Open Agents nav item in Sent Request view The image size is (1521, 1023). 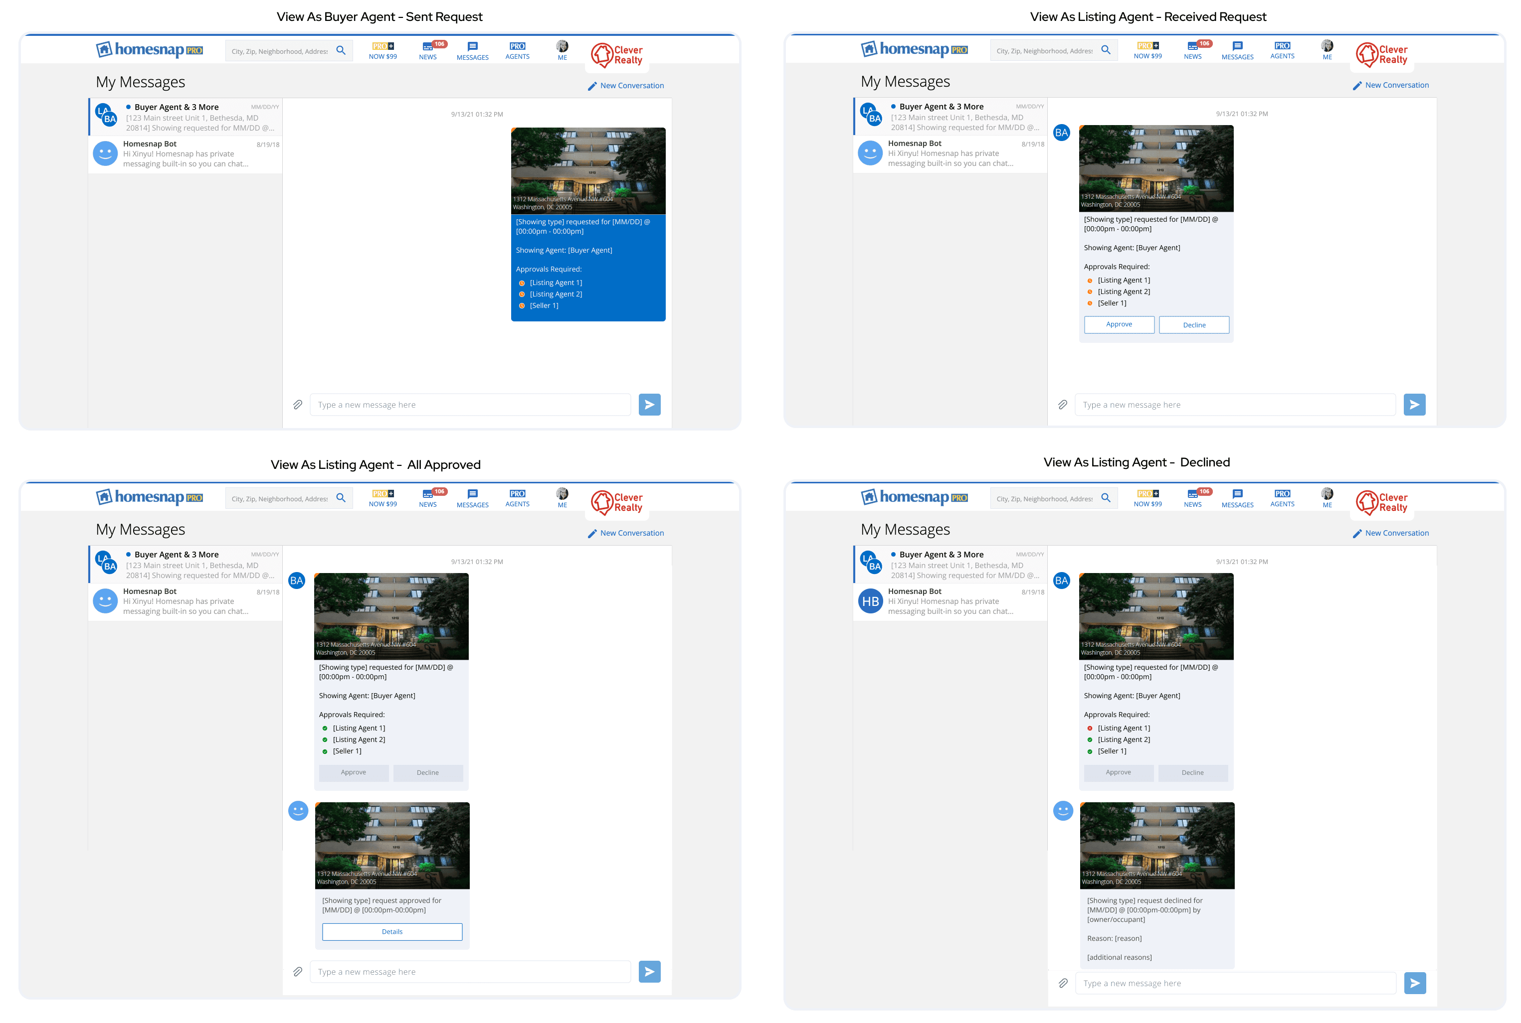click(x=517, y=50)
